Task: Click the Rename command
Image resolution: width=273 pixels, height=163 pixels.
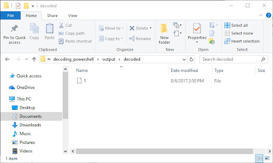Action: tap(140, 39)
